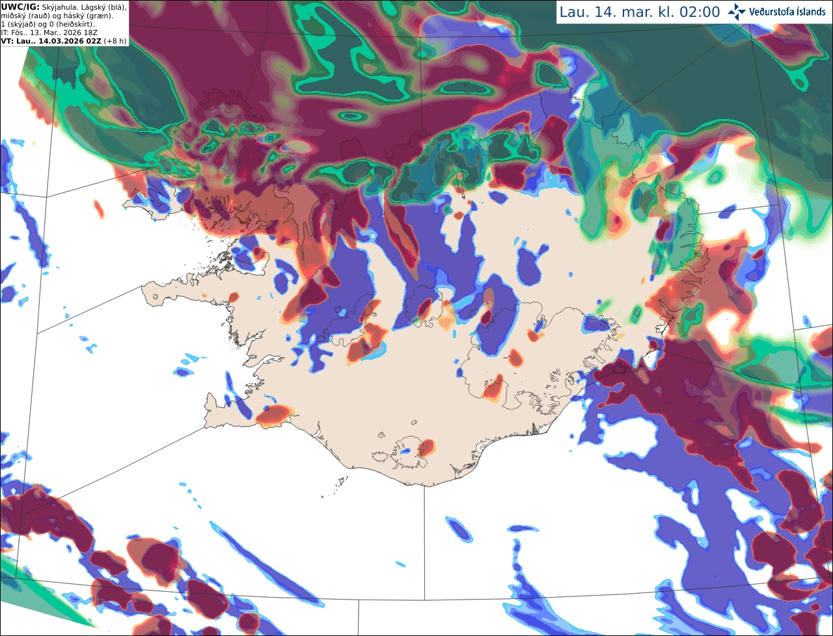Click the 'VT: Lau.. 14.03.2026 02Z' line
833x636 pixels.
51,41
